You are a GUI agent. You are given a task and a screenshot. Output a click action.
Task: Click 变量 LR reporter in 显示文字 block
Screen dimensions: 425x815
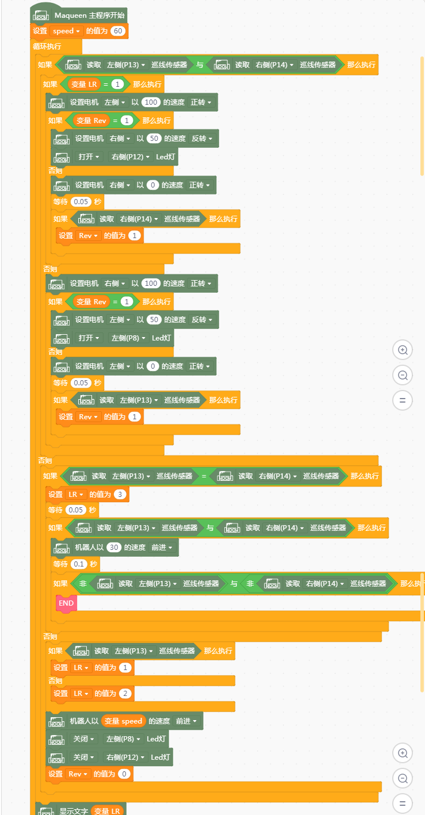(108, 811)
